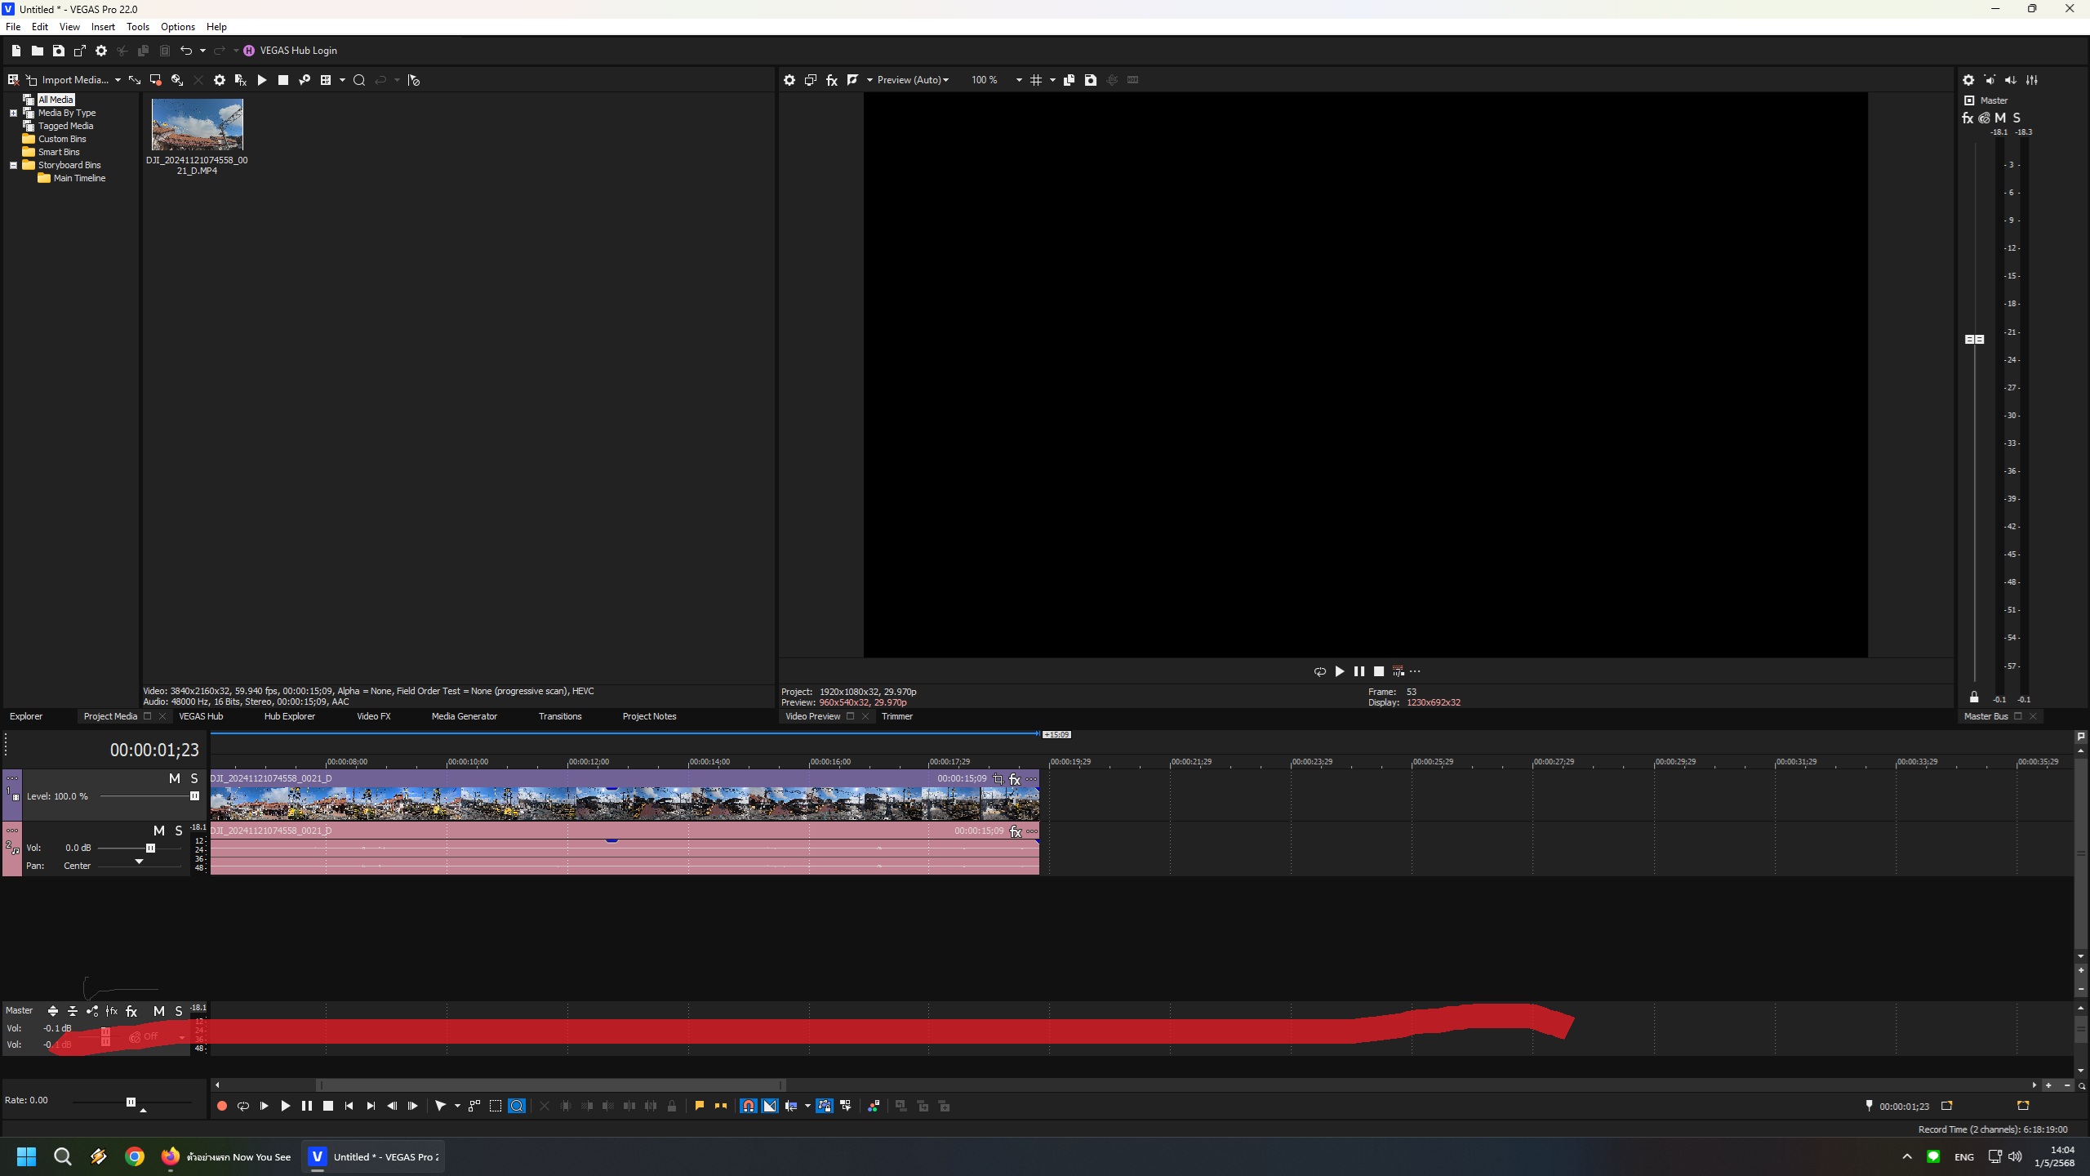
Task: Click the timeline horizontal scrollbar
Action: (x=551, y=1085)
